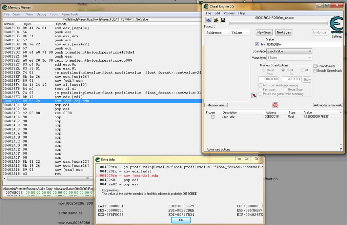This screenshot has height=225, width=347.
Task: Click the Show button in scan options
Action: click(x=307, y=79)
